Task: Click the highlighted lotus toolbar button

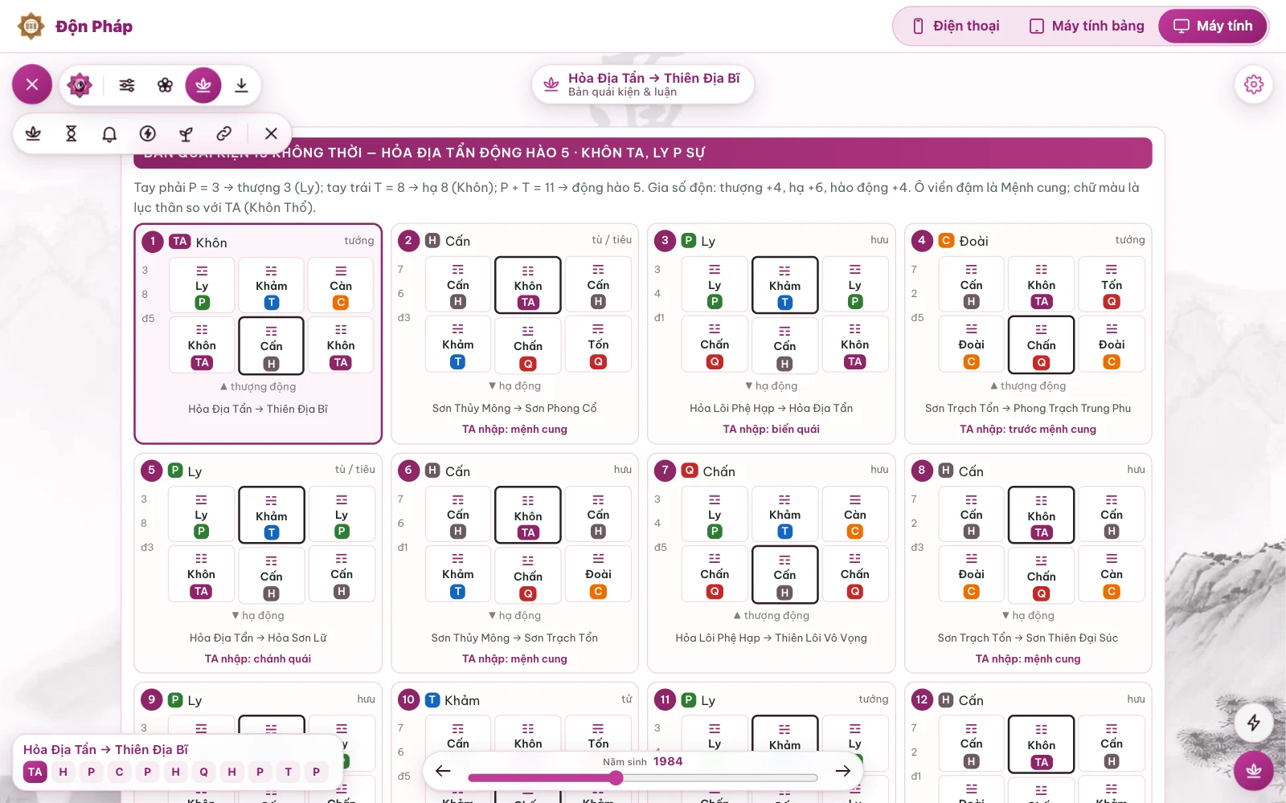Action: point(203,84)
